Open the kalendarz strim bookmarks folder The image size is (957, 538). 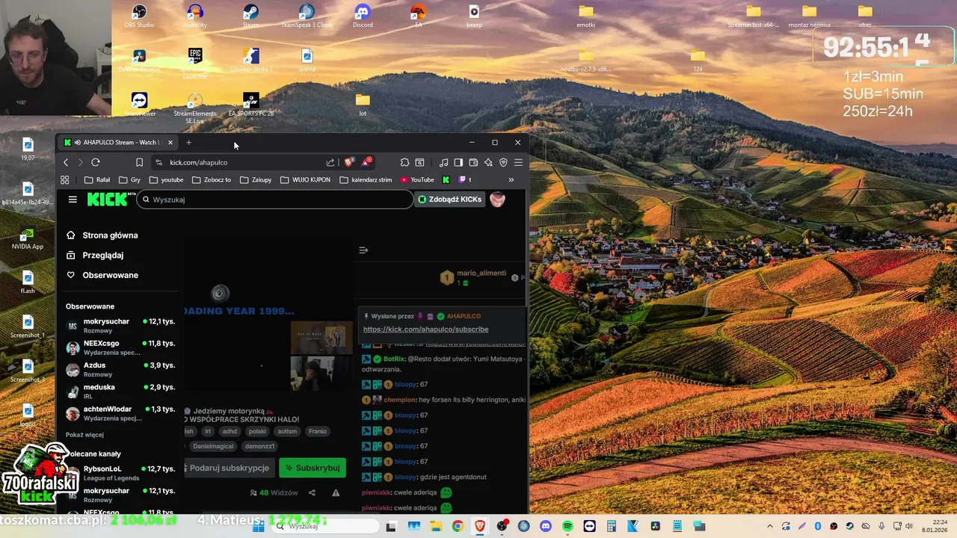point(366,179)
